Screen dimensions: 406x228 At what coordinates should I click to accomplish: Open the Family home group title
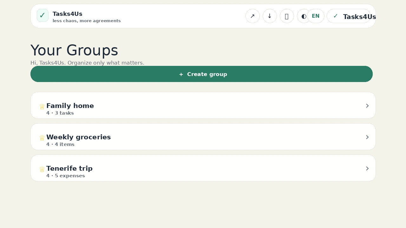[70, 106]
